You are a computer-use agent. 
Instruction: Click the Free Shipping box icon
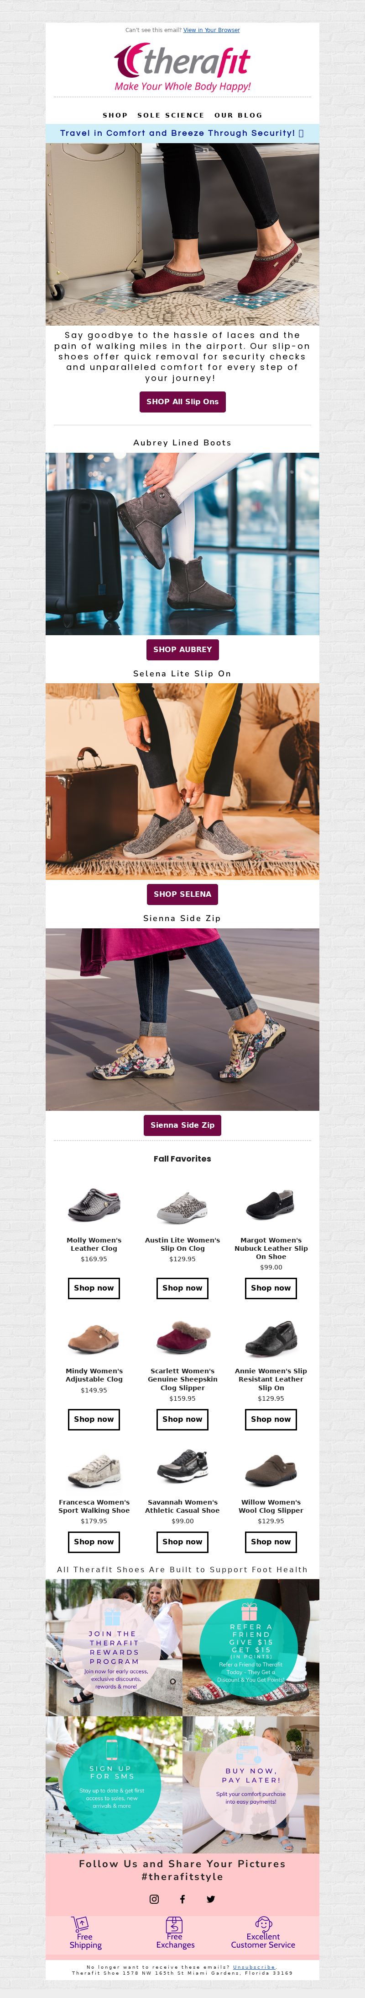pyautogui.click(x=80, y=1923)
